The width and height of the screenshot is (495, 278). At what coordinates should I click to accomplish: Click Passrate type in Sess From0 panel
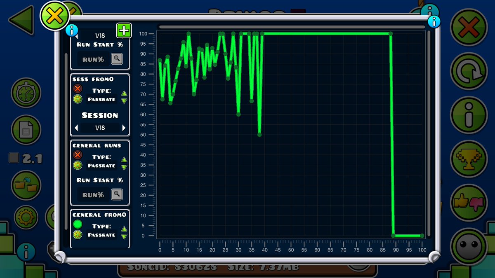(x=101, y=99)
